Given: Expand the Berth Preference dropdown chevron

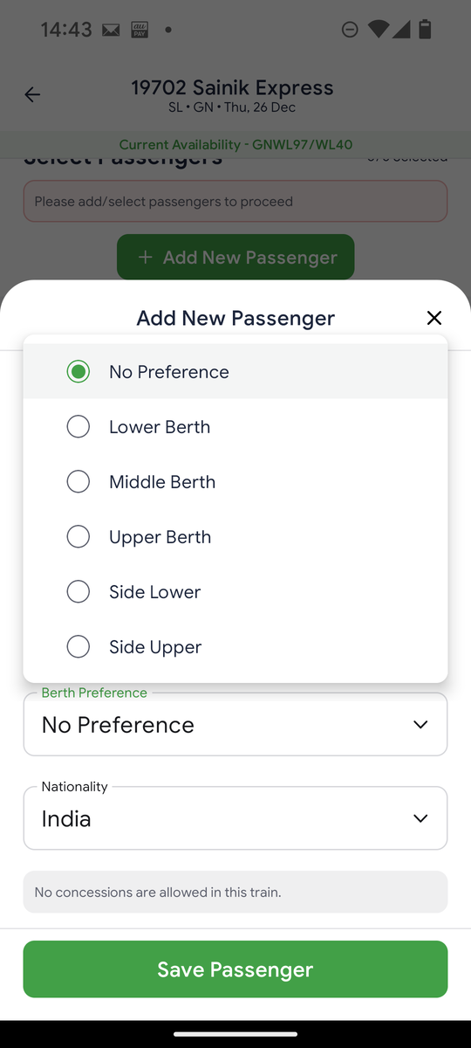Looking at the screenshot, I should tap(420, 725).
